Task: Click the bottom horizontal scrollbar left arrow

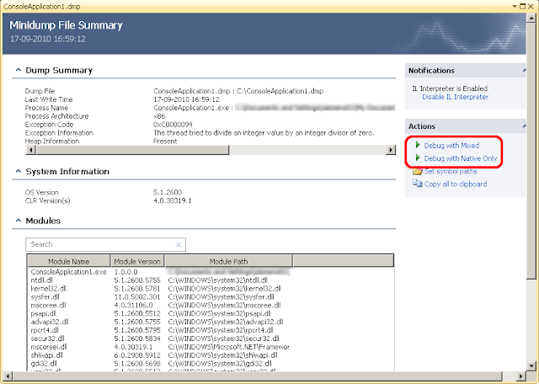Action: [x=8, y=376]
